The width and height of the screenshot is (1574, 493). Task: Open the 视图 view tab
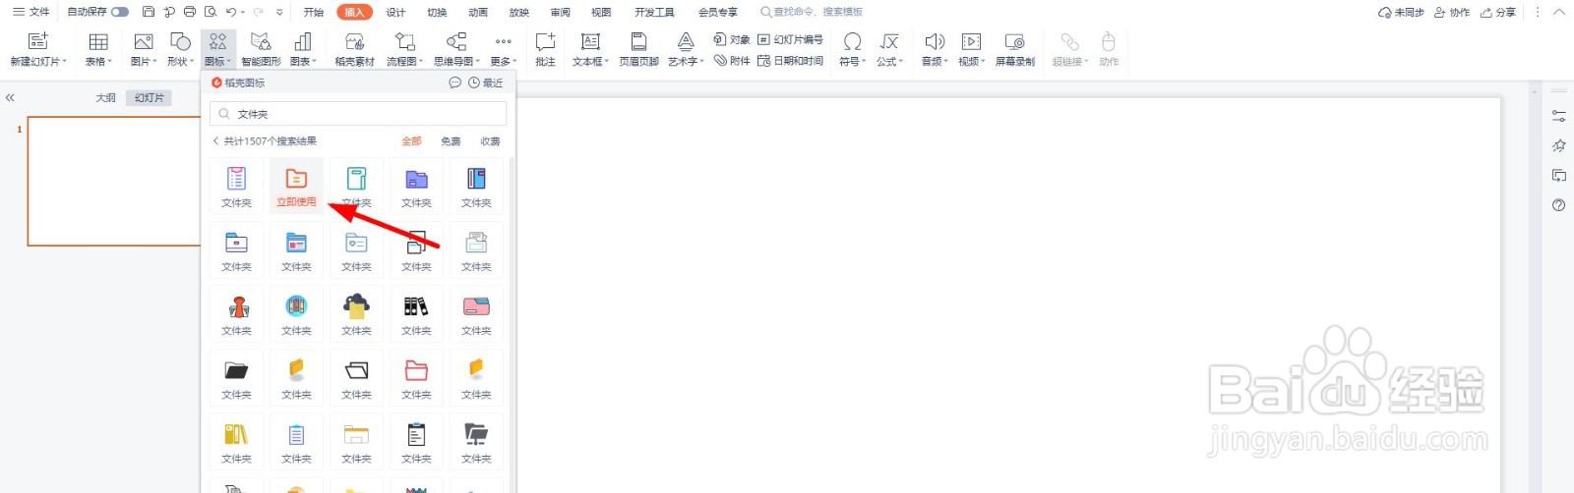601,12
